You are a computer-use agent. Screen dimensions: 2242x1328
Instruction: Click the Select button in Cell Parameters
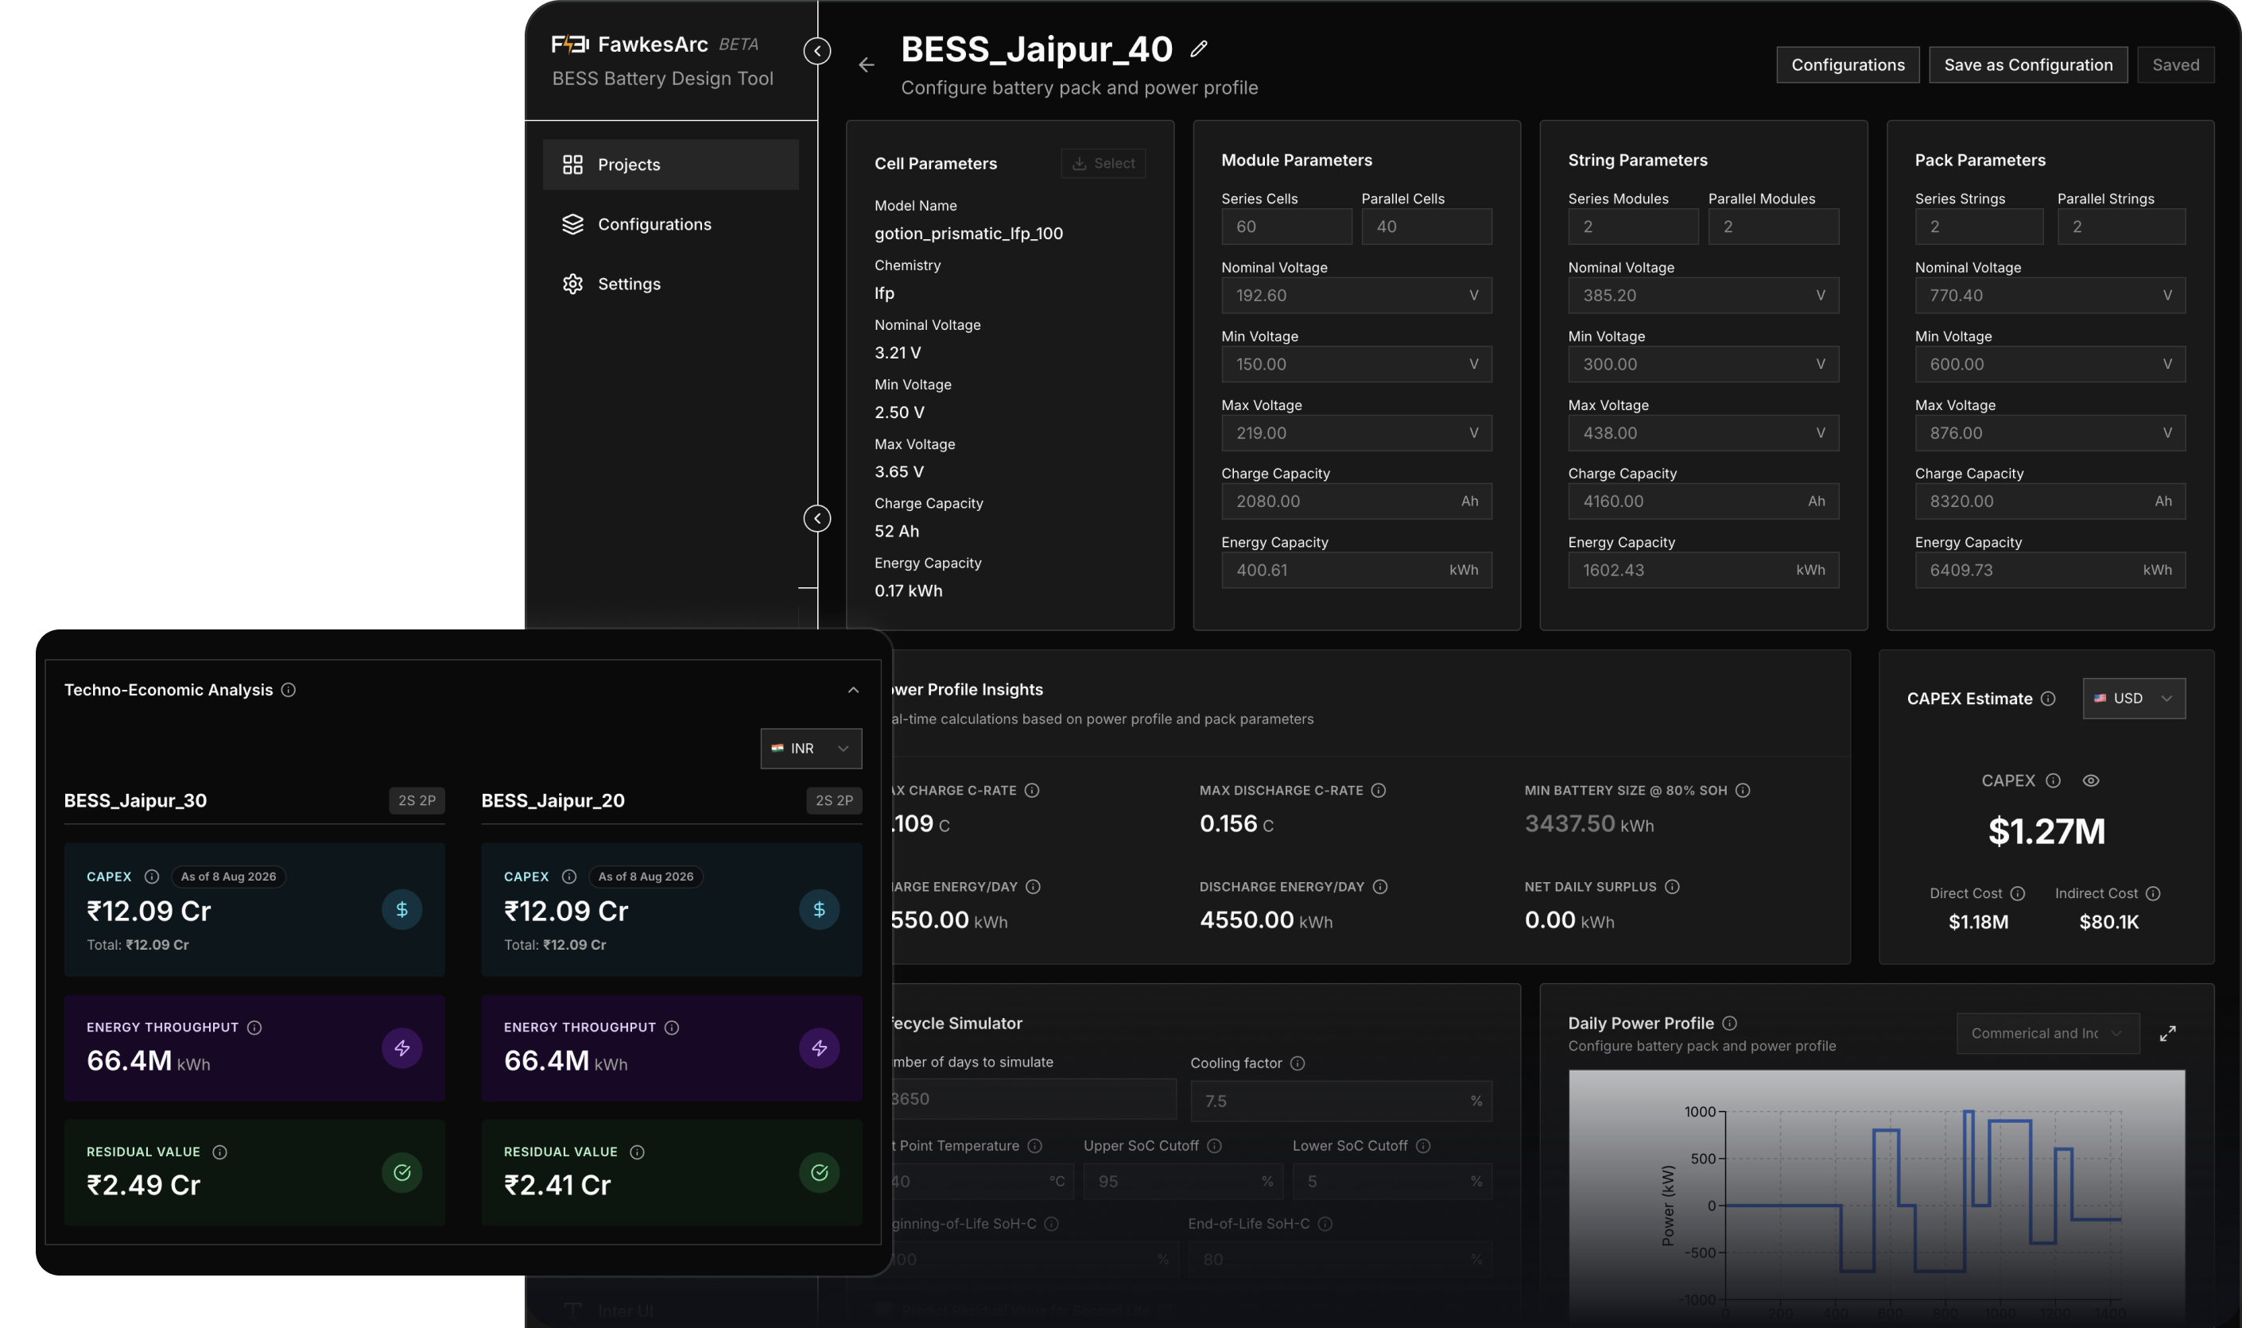pyautogui.click(x=1103, y=163)
